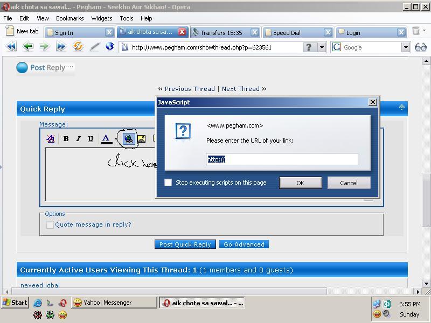Expand the Google search engine dropdown
431x323 pixels.
coord(406,47)
